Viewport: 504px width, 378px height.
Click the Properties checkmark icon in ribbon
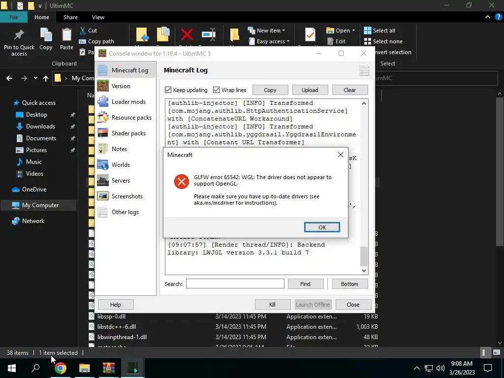(310, 34)
